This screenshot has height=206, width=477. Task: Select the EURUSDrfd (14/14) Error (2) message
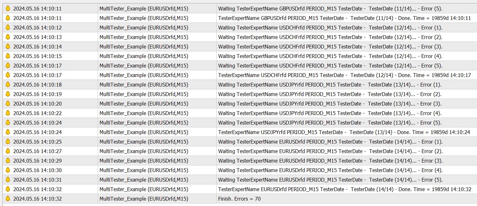coord(331,151)
